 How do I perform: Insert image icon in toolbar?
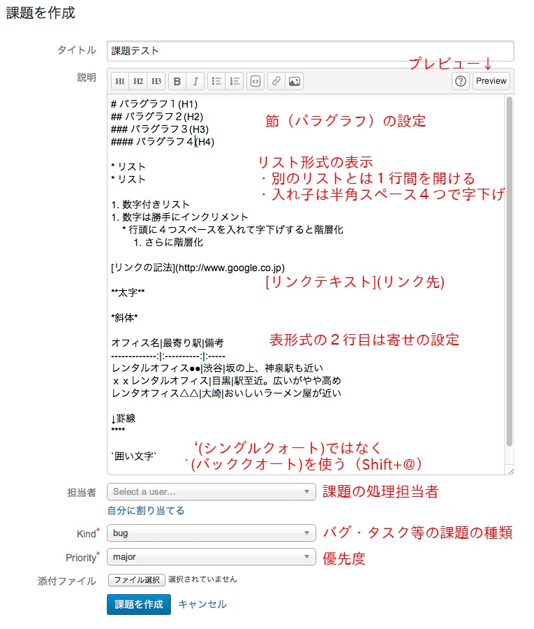(295, 82)
